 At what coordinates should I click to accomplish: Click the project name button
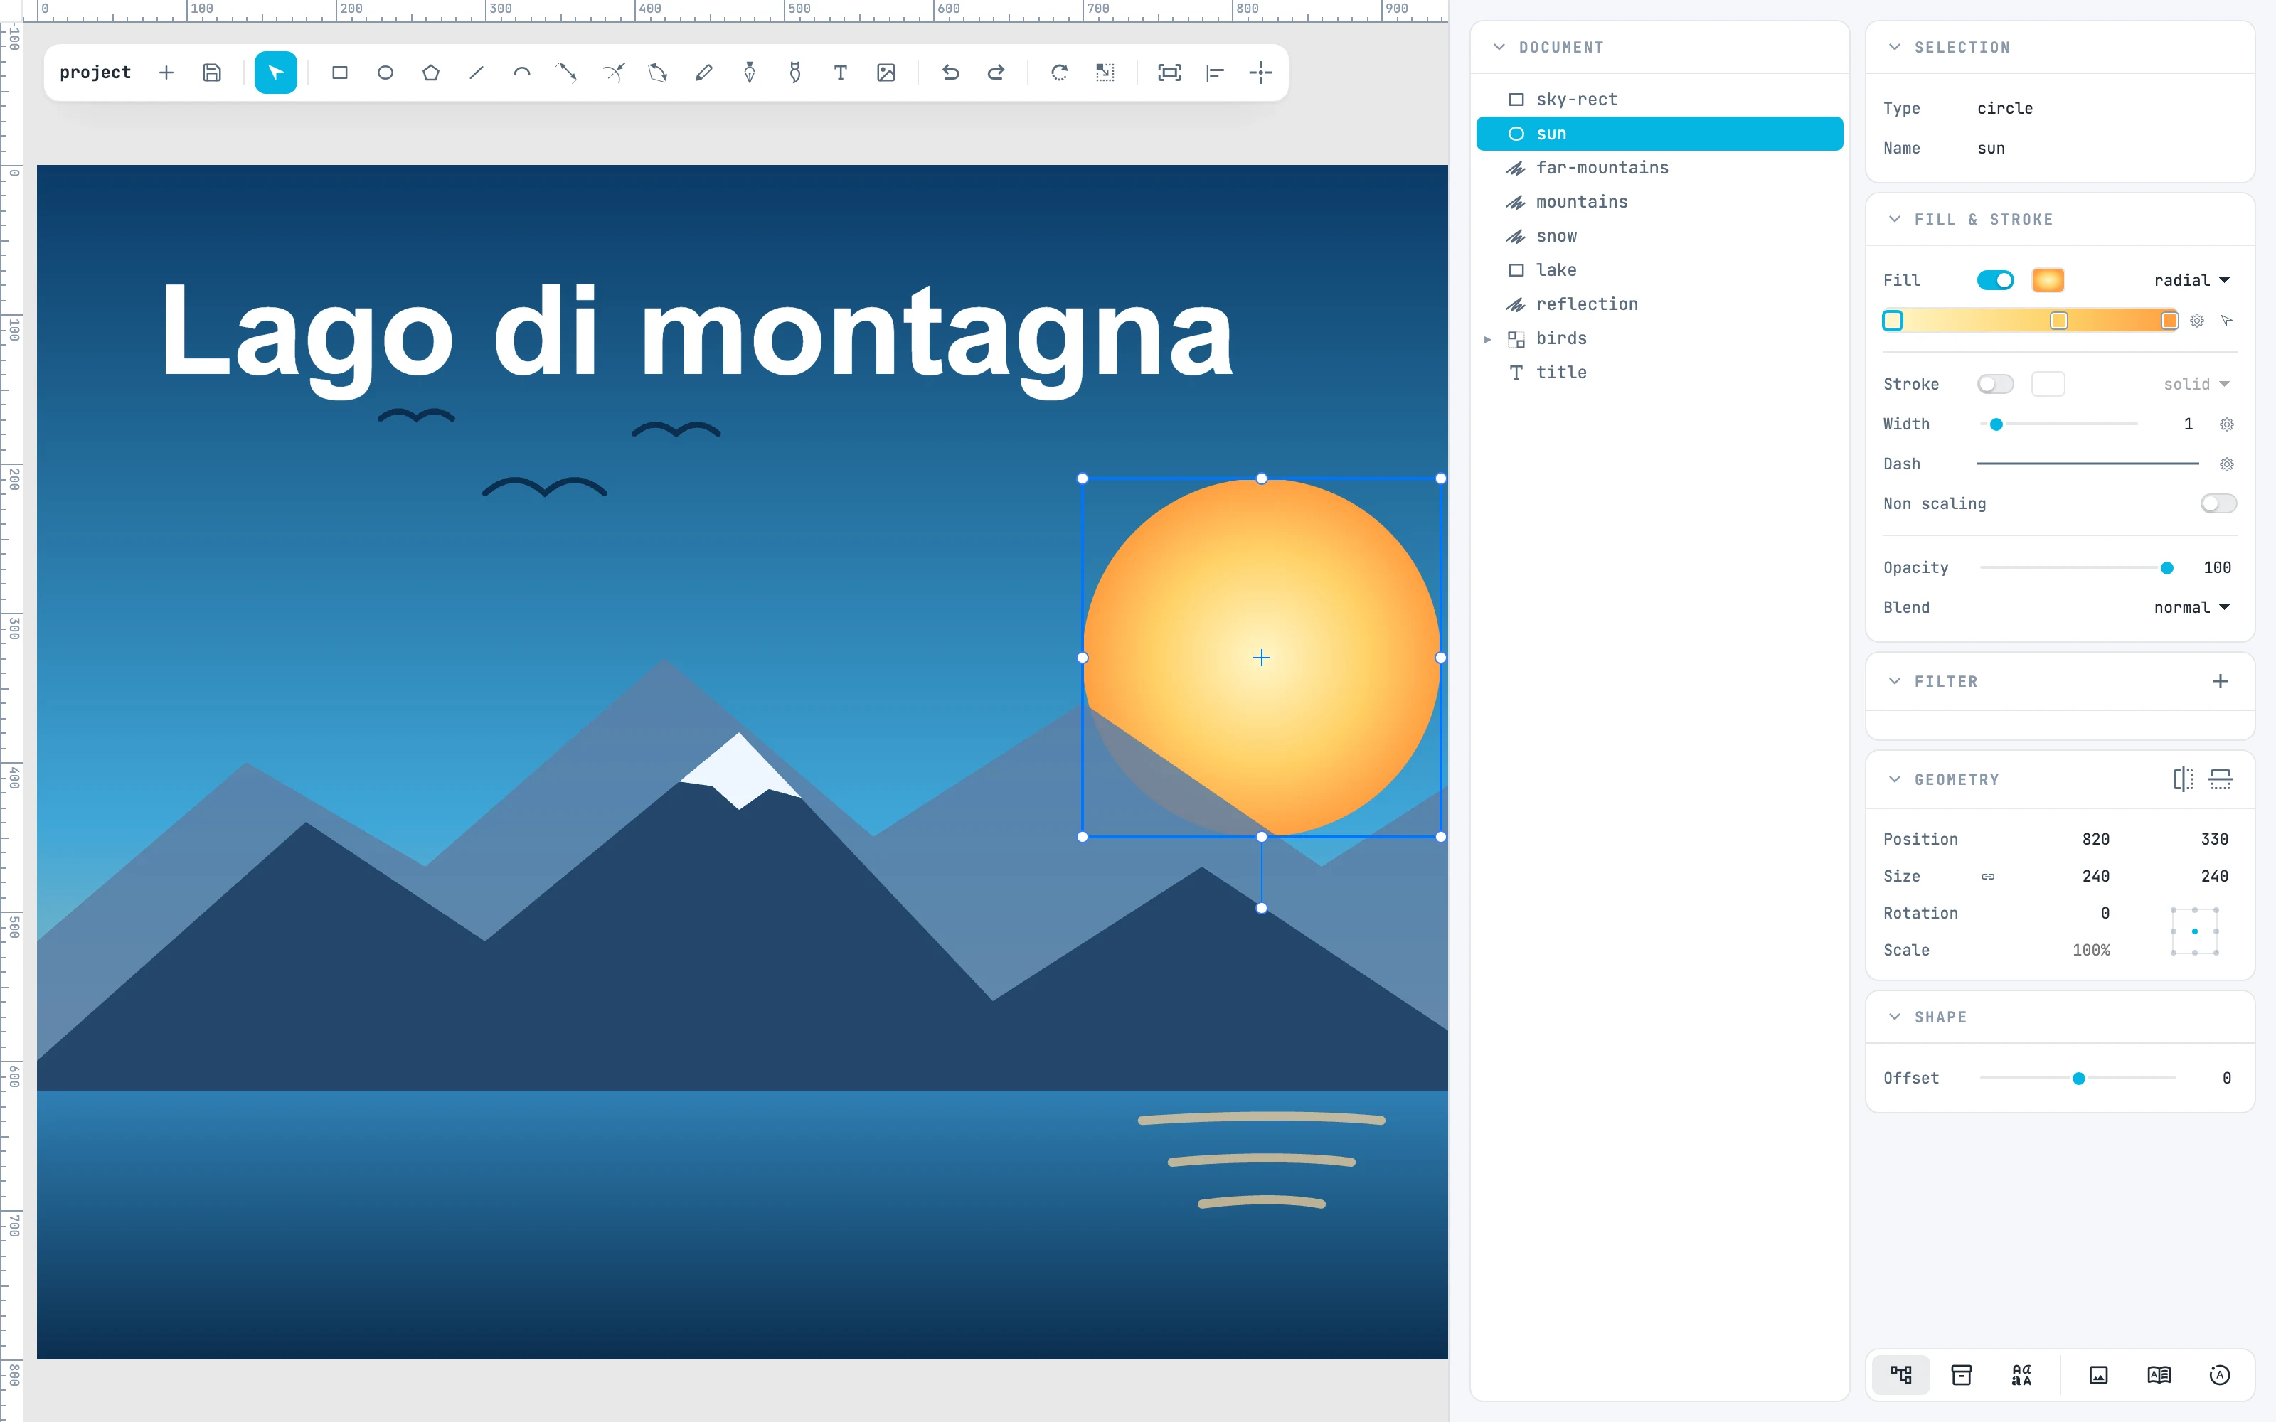(x=95, y=73)
